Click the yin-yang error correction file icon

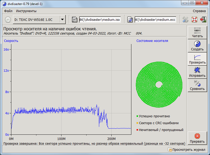point(130,20)
